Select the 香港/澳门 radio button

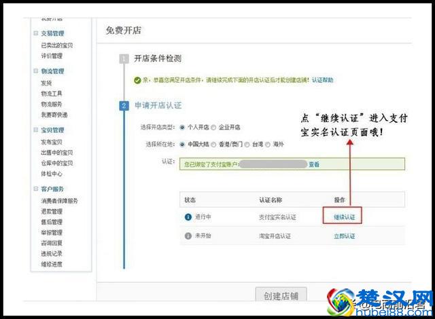(x=213, y=145)
